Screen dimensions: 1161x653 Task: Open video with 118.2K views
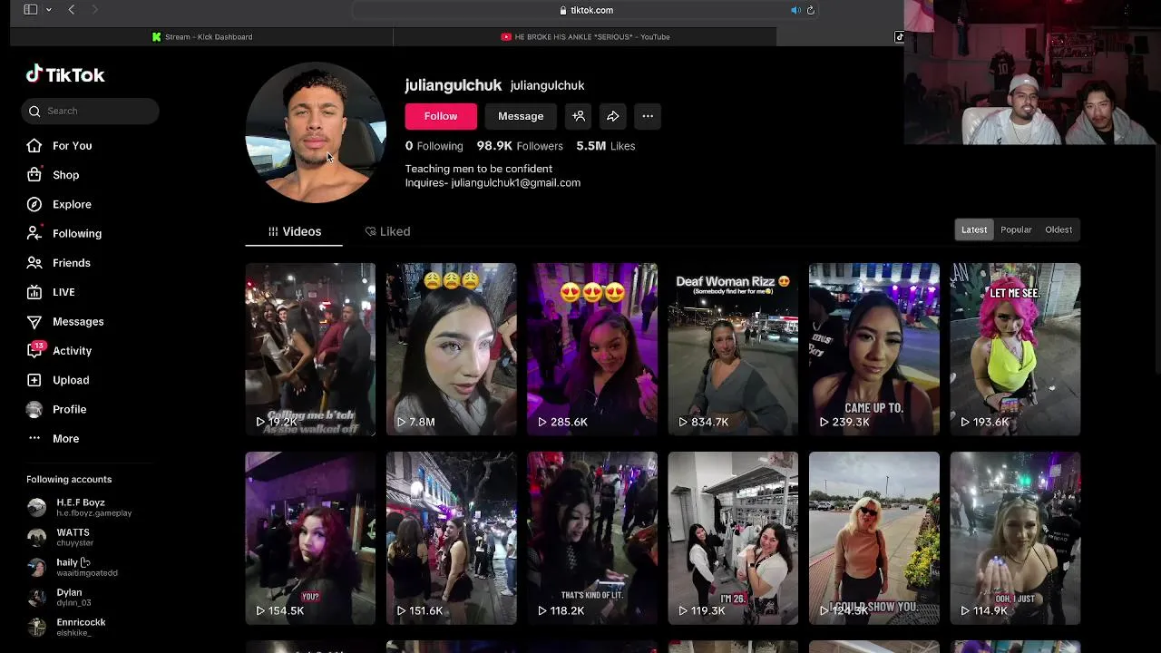[x=592, y=538]
